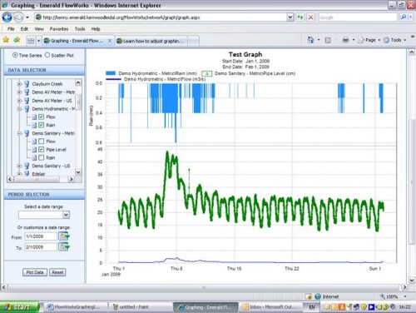Click tree panel scroll right arrow
The image size is (416, 313).
[72, 179]
